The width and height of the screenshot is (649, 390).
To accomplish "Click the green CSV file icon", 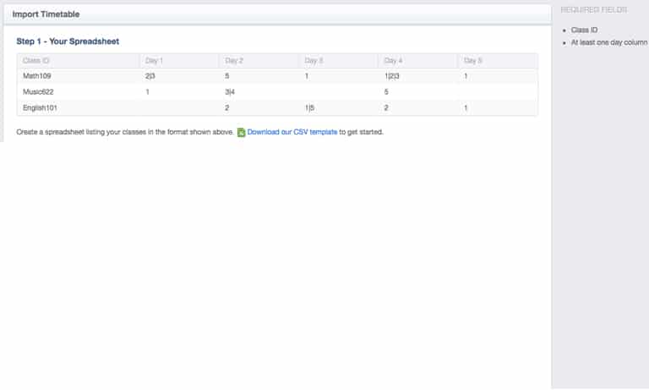I will [x=241, y=132].
